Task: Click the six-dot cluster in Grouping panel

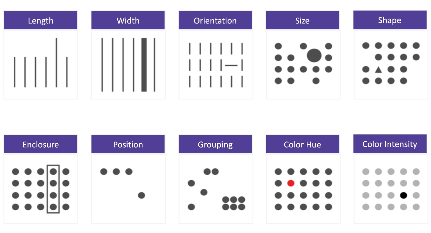Action: click(x=234, y=203)
